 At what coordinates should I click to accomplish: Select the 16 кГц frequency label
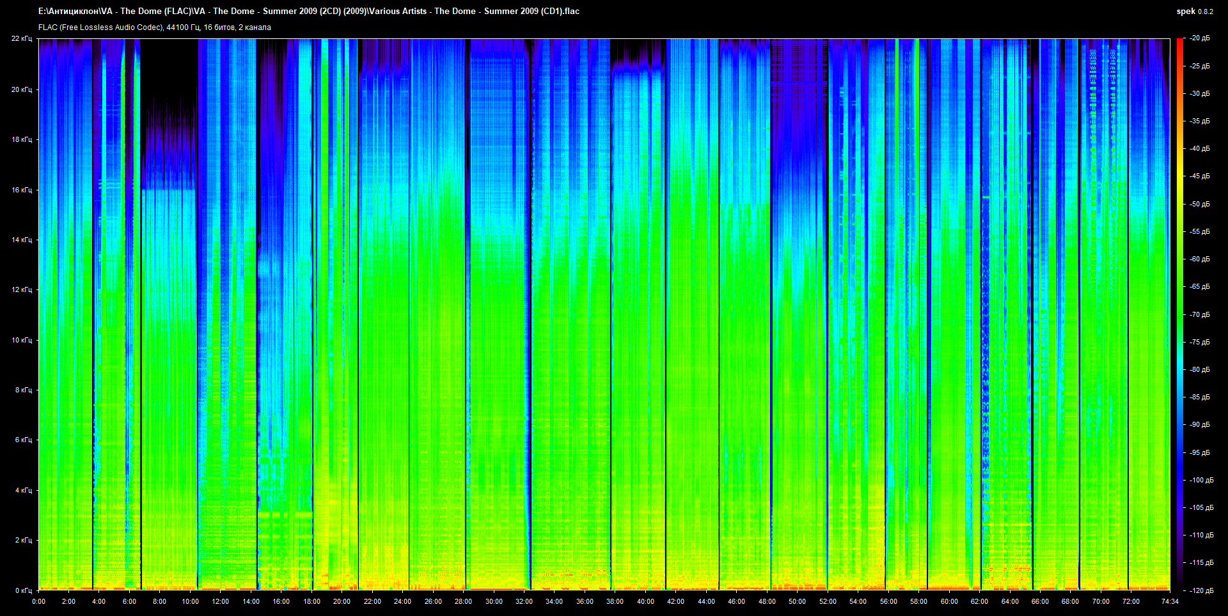coord(22,190)
